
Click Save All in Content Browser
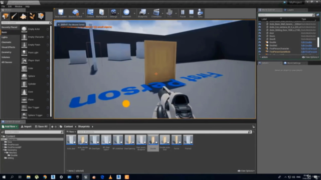[41, 126]
